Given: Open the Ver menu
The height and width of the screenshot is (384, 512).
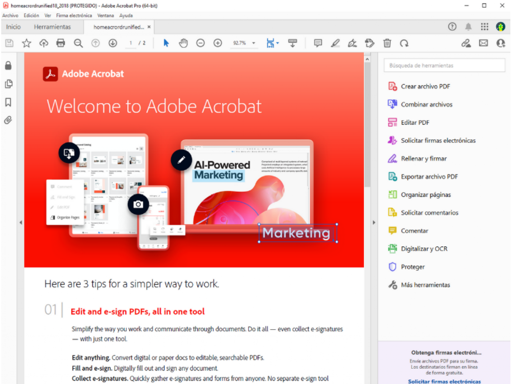Looking at the screenshot, I should click(x=48, y=16).
